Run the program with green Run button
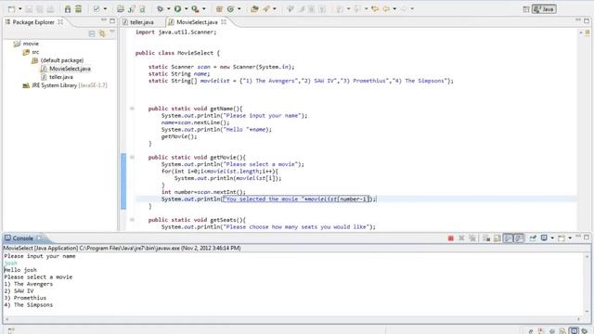The height and width of the screenshot is (334, 594). pos(177,8)
